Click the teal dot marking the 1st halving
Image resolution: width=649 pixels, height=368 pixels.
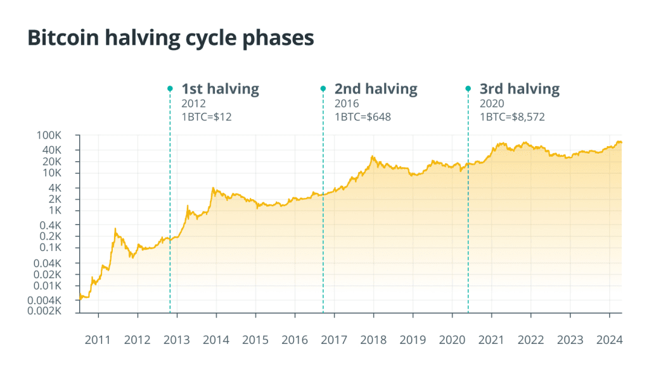point(170,89)
